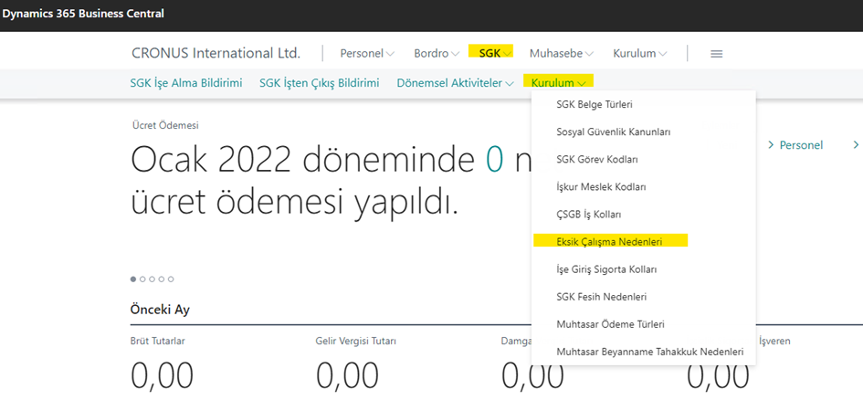Open the hamburger menu icon
Screen dimensions: 863x400
(x=716, y=54)
